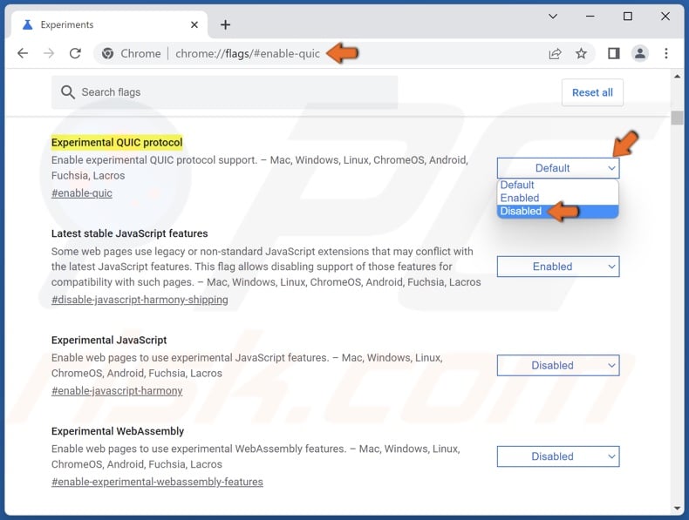Follow the #enable-javascript-harmony link
The image size is (689, 520).
(117, 390)
